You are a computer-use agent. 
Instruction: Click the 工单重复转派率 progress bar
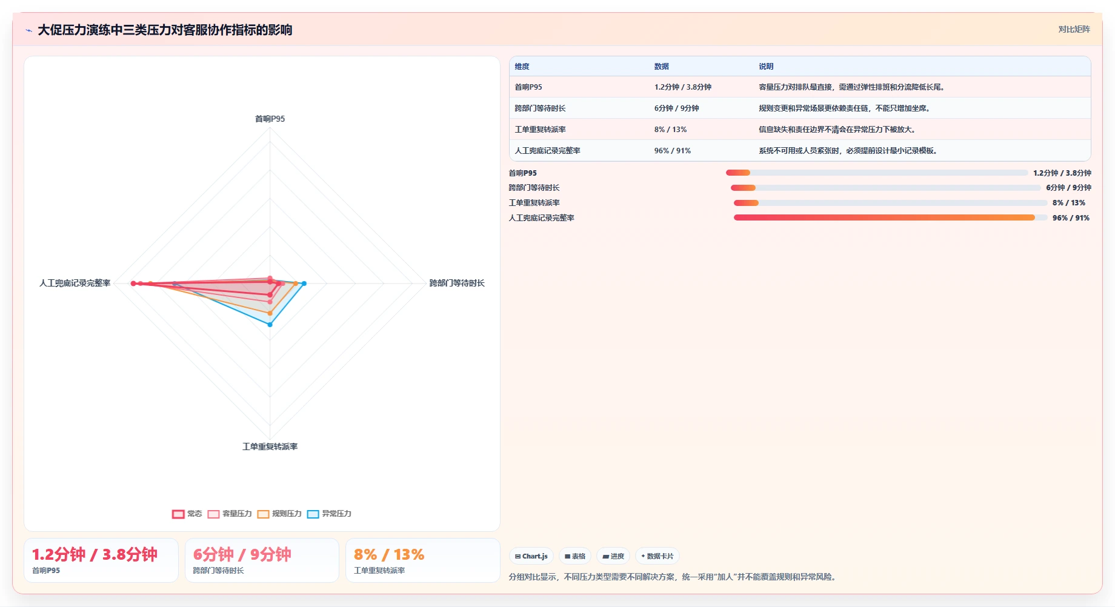[x=891, y=203]
